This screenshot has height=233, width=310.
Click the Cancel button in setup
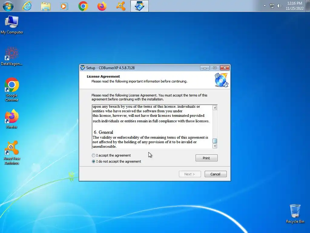(x=216, y=174)
